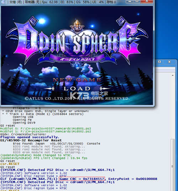Click the 'Plugins opened successfully.' log line
This screenshot has width=178, height=191.
click(x=30, y=137)
